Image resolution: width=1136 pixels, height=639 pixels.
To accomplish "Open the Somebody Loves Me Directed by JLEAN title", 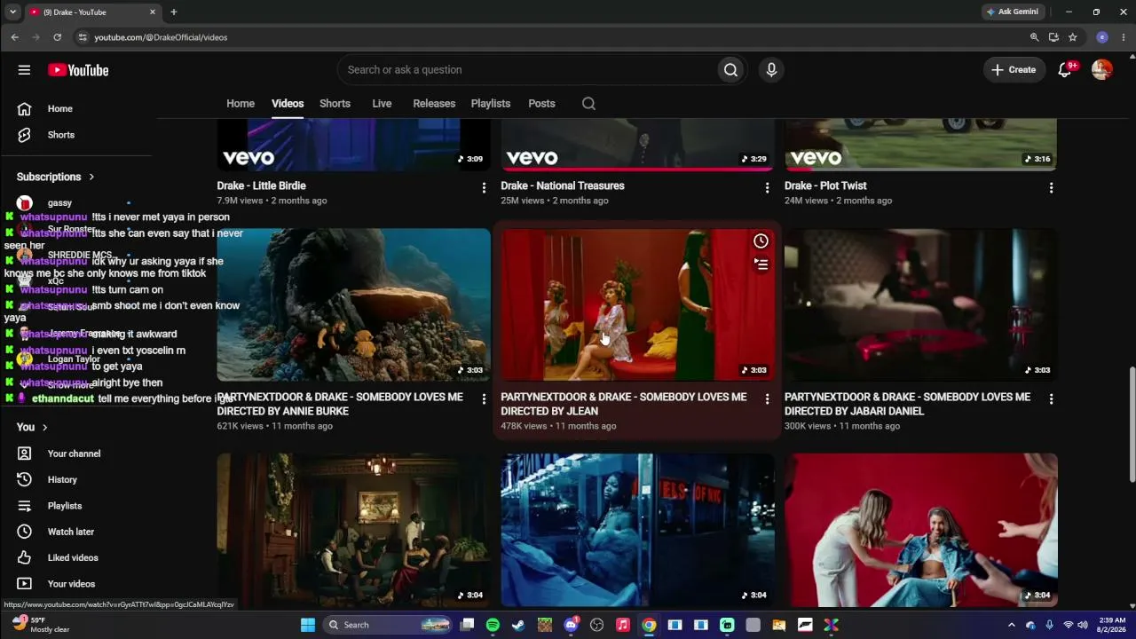I will coord(624,404).
